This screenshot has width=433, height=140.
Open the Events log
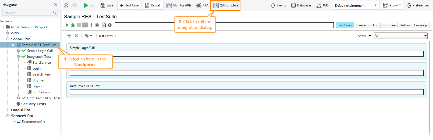278,5
